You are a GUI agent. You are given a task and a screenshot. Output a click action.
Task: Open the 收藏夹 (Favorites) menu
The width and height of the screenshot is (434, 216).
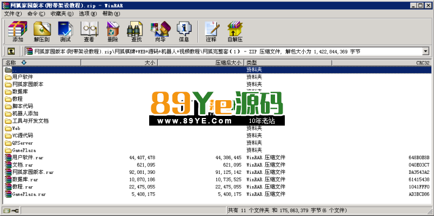(x=62, y=14)
